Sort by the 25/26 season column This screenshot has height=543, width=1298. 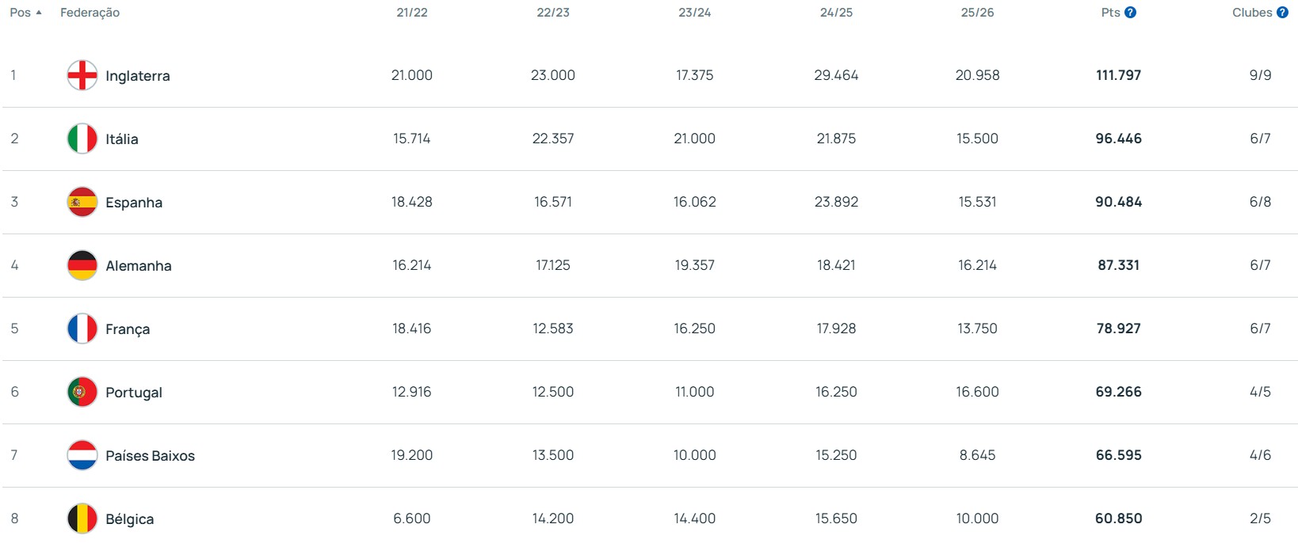point(977,13)
